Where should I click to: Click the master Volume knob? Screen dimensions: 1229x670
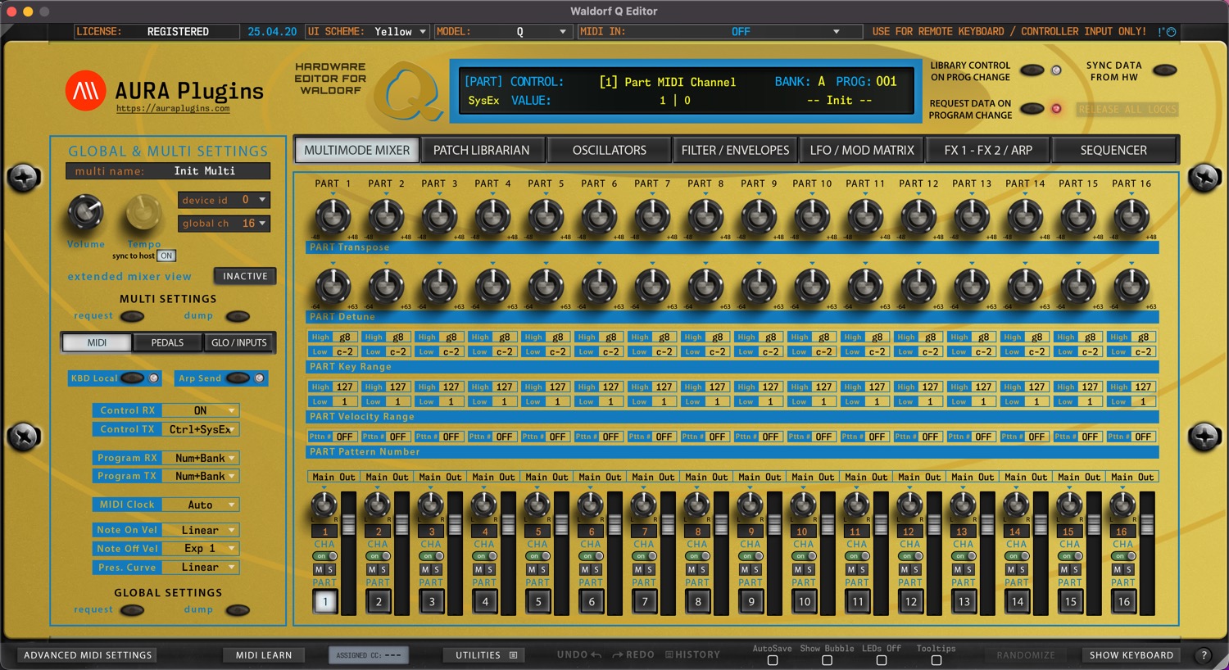pyautogui.click(x=85, y=212)
